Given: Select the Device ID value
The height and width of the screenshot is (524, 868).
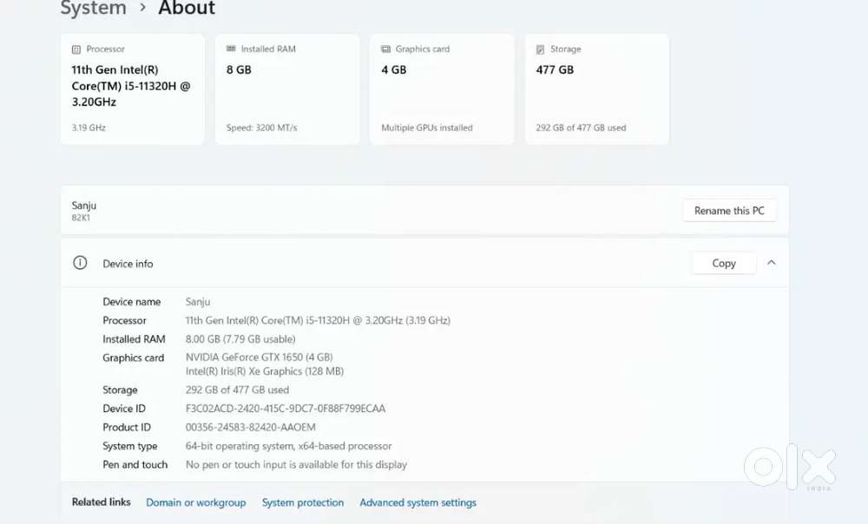Looking at the screenshot, I should 285,409.
